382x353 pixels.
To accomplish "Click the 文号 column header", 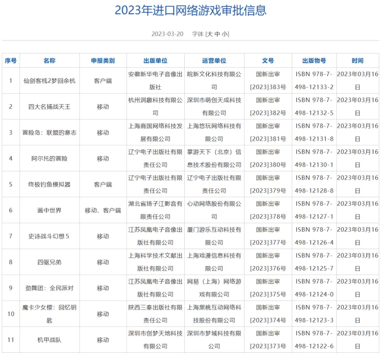I will click(x=268, y=61).
